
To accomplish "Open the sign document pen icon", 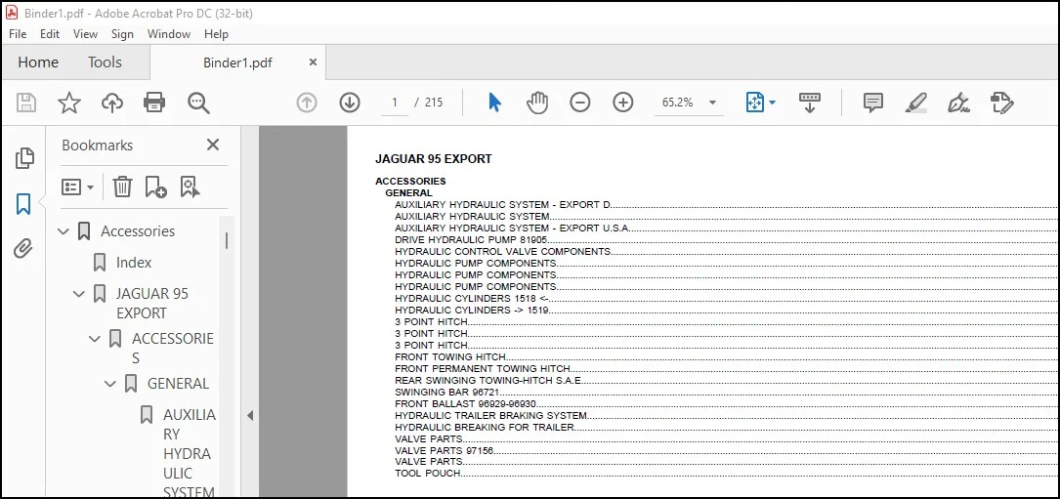I will 959,103.
